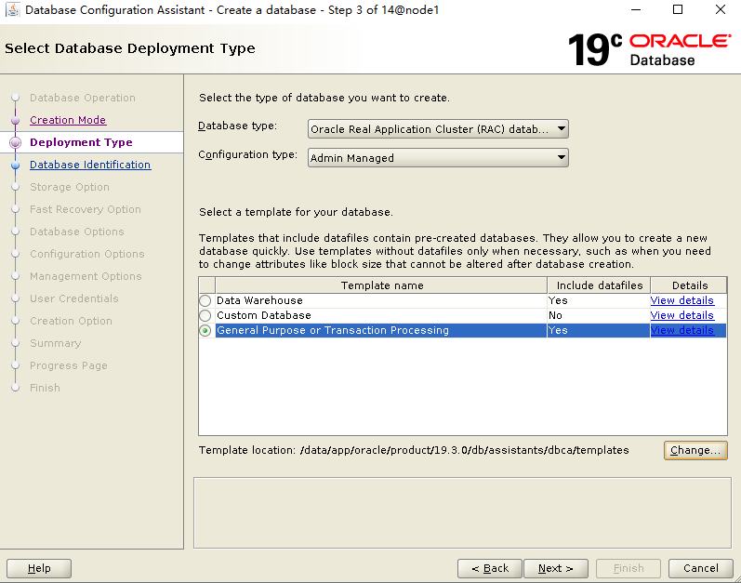
Task: Go to Creation Mode step
Action: [68, 120]
